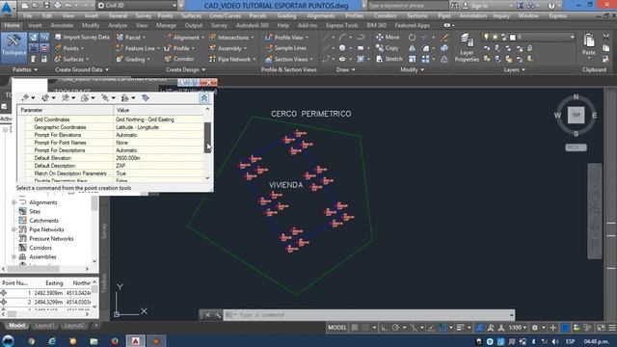The width and height of the screenshot is (617, 347).
Task: Expand the Assemblies tree node
Action: [x=13, y=256]
